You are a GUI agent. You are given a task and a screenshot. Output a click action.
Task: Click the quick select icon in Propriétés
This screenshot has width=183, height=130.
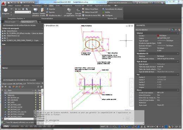coord(179,30)
